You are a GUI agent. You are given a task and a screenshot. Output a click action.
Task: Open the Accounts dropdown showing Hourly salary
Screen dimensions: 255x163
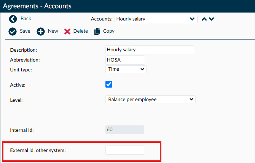coord(156,19)
